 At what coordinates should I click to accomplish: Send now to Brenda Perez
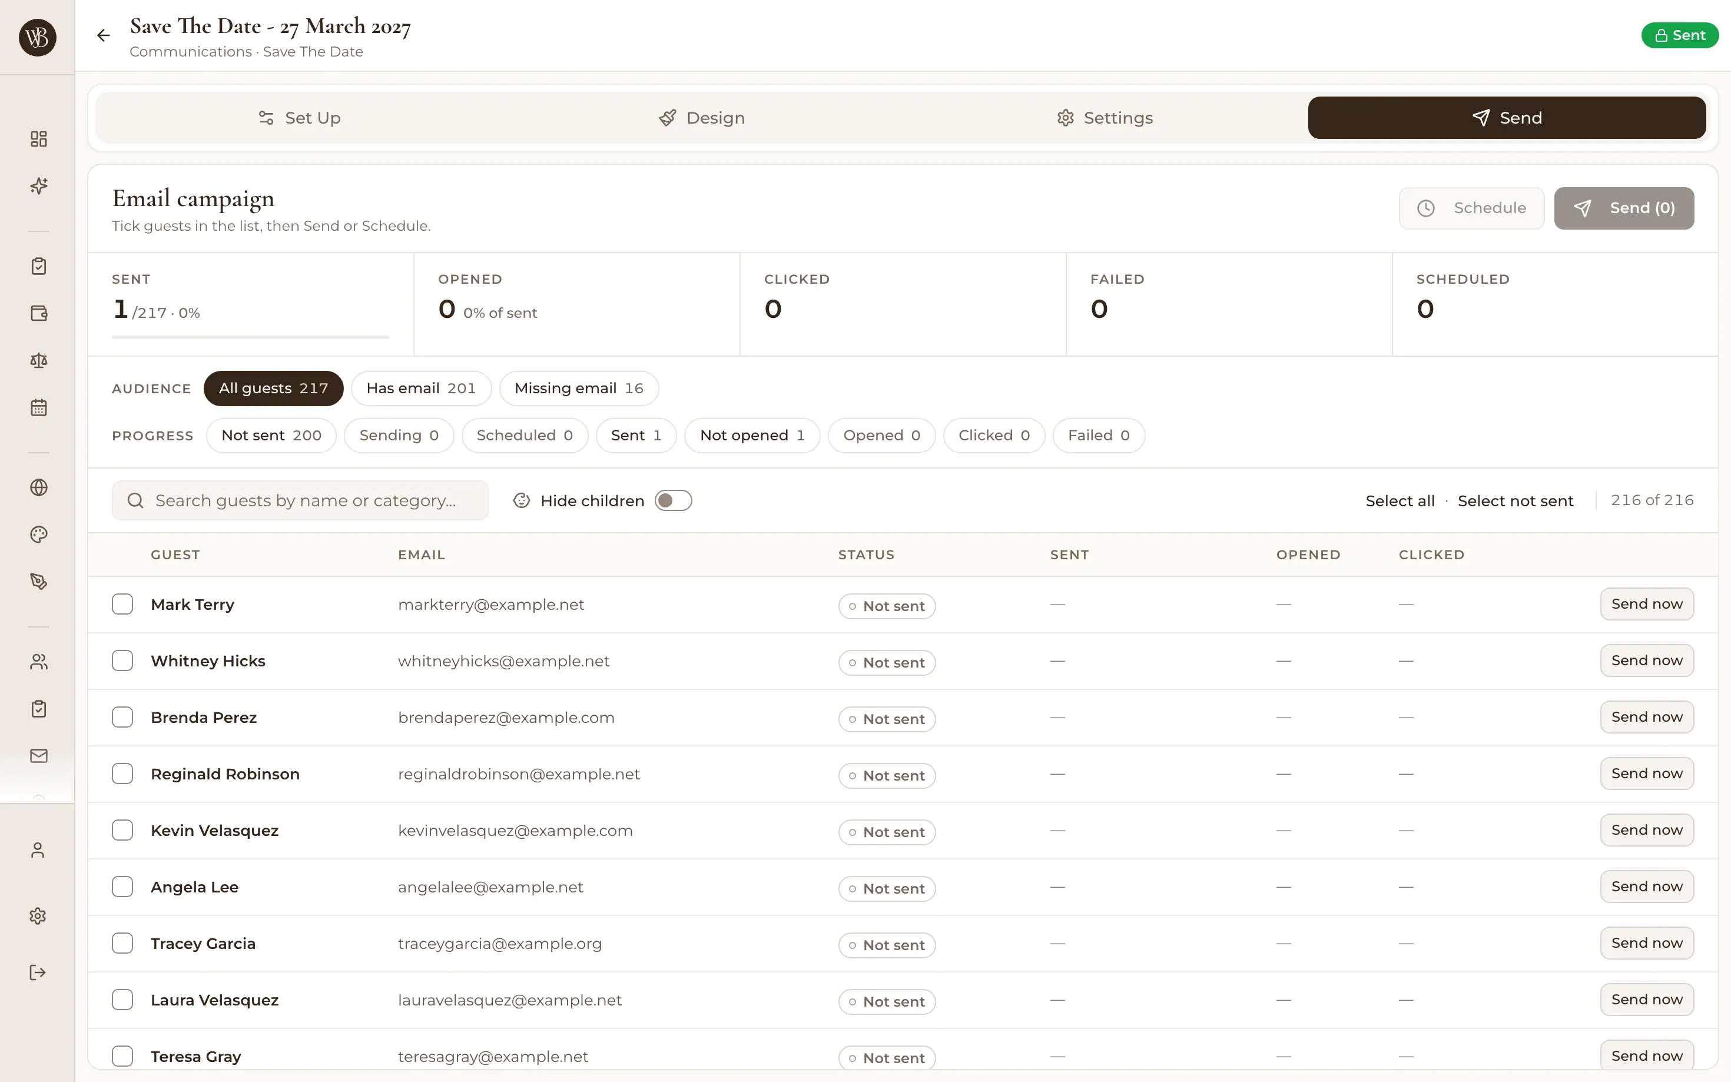point(1647,717)
